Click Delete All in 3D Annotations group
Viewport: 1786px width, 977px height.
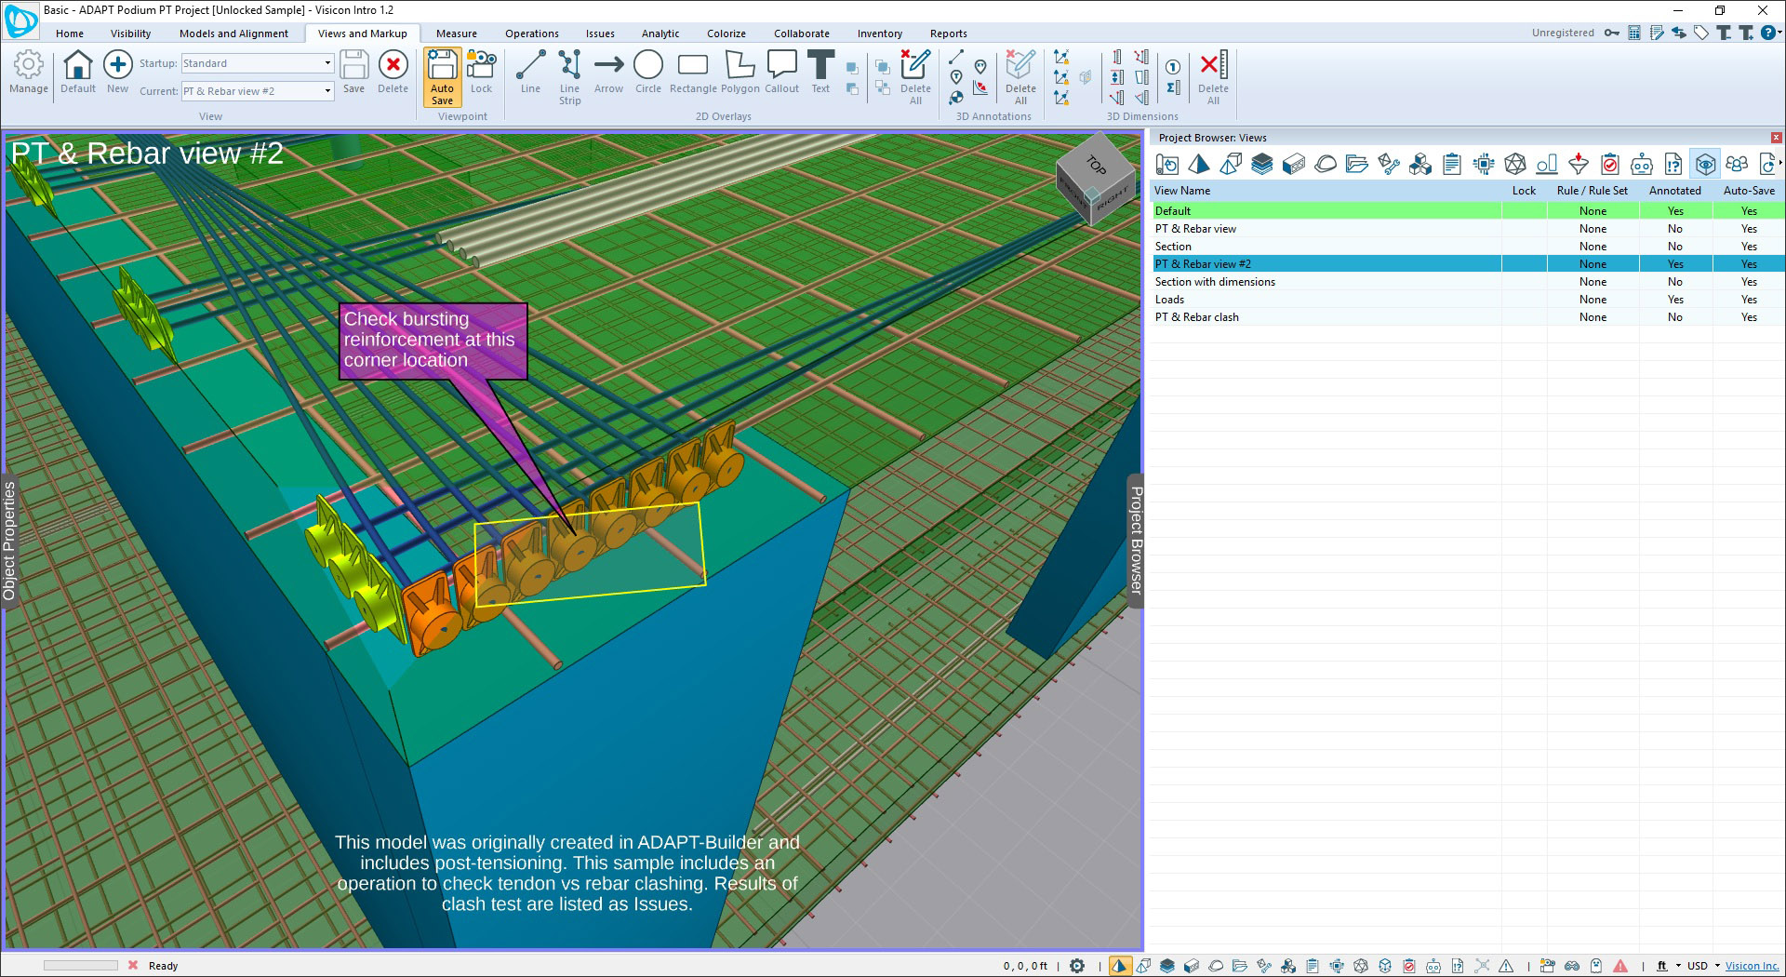click(x=1020, y=77)
